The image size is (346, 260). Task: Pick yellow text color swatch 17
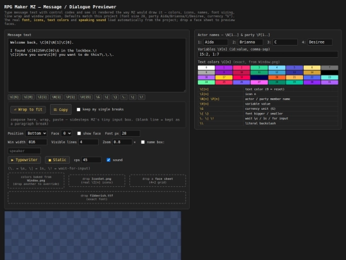point(224,78)
